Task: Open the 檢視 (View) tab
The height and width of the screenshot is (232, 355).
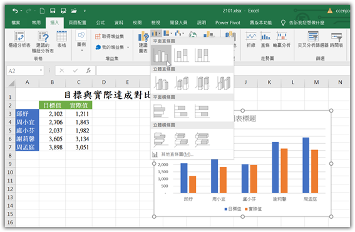Action: 156,23
